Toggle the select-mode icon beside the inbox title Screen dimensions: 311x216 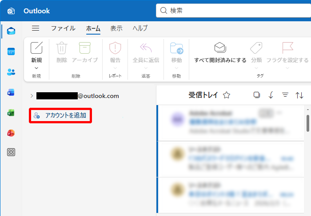coord(256,95)
